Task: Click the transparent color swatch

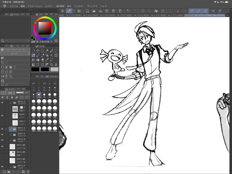Action: (x=55, y=69)
